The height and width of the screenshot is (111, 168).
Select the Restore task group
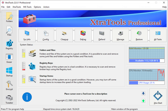139,35
